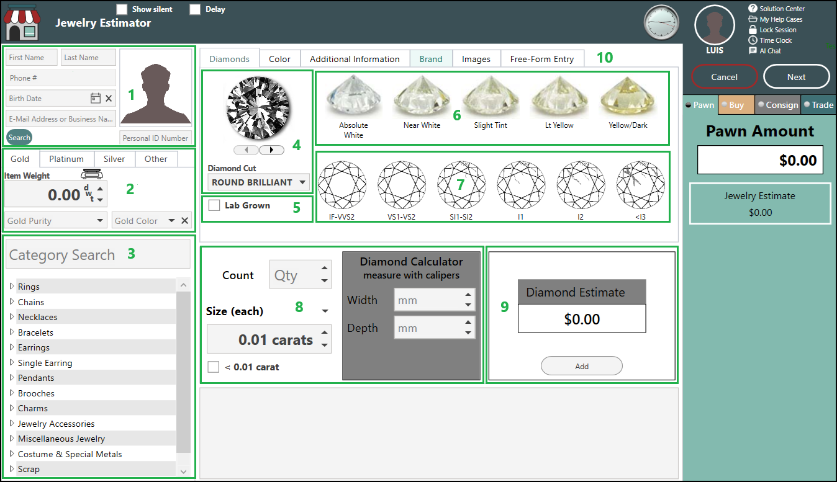Click the LUIS user avatar
837x482 pixels.
[x=715, y=25]
